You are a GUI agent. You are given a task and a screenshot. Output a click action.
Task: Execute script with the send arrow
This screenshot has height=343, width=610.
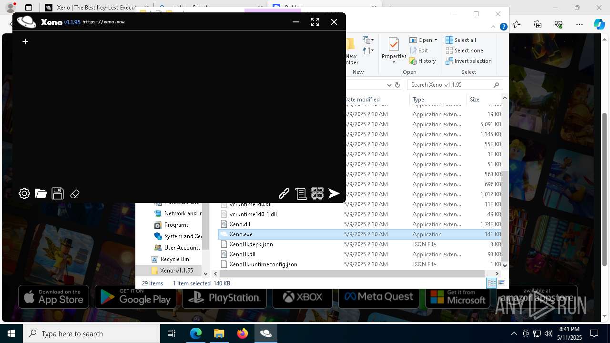334,193
